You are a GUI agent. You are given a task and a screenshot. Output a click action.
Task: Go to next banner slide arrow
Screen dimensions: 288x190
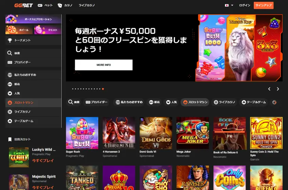click(278, 89)
